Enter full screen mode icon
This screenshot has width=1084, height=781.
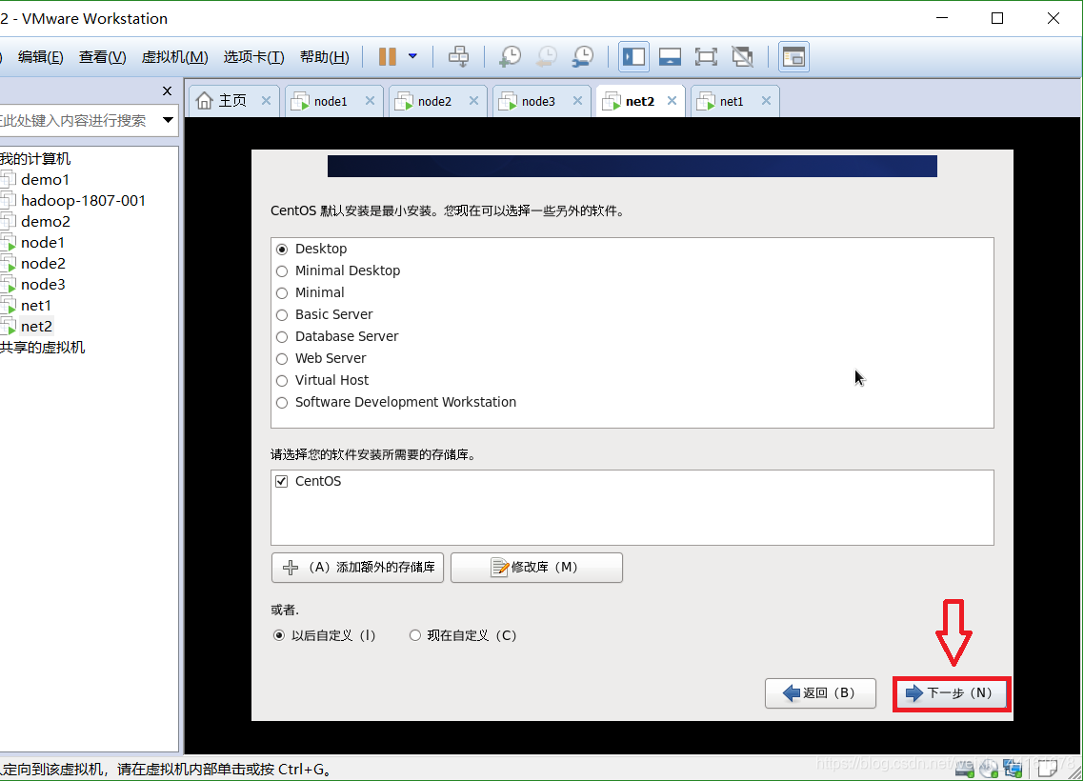point(706,57)
